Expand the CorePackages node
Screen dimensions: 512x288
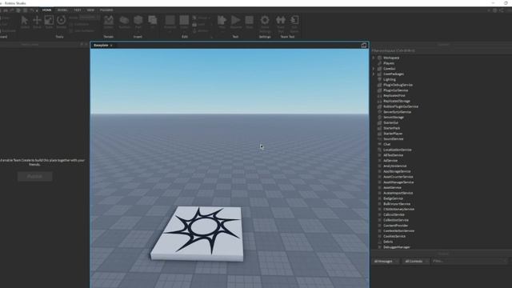pyautogui.click(x=374, y=74)
